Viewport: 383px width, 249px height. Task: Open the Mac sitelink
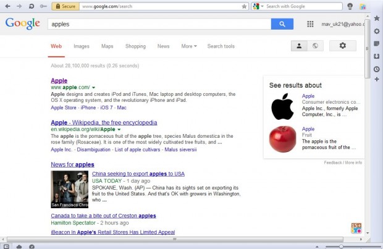click(x=122, y=108)
